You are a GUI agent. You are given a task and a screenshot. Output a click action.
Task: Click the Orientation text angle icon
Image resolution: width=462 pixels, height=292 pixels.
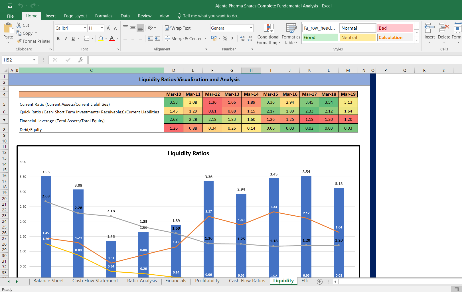click(x=150, y=28)
